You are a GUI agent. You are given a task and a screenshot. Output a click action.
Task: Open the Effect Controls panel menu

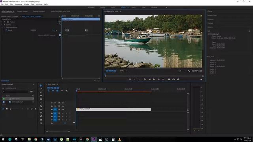(x=14, y=11)
